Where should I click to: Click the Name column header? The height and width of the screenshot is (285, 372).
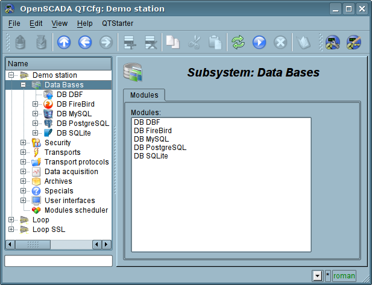pyautogui.click(x=58, y=64)
